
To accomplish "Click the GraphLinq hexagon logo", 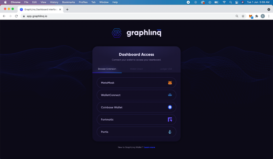I will click(x=117, y=33).
